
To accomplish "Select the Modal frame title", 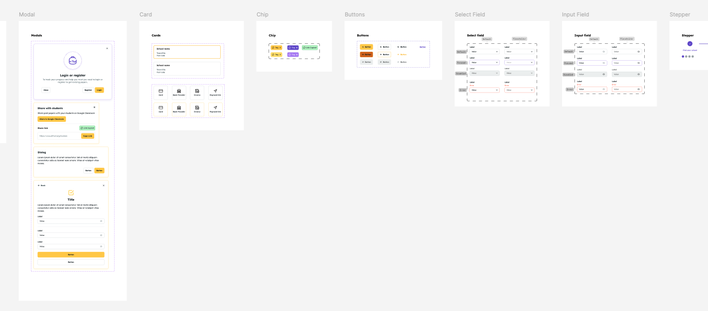I will click(x=27, y=15).
